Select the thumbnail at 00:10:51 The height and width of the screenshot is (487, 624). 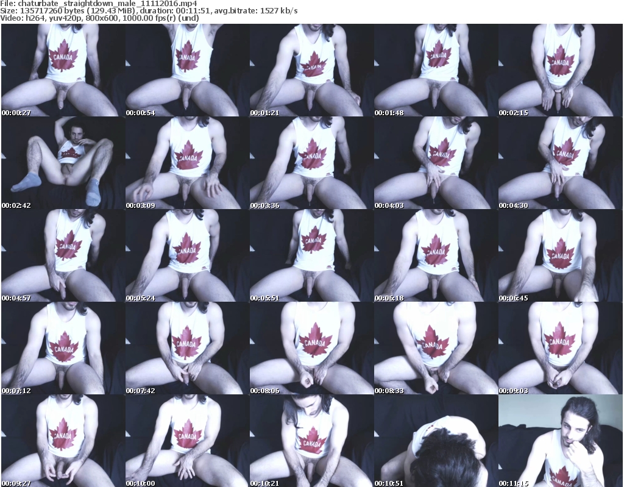pos(436,441)
